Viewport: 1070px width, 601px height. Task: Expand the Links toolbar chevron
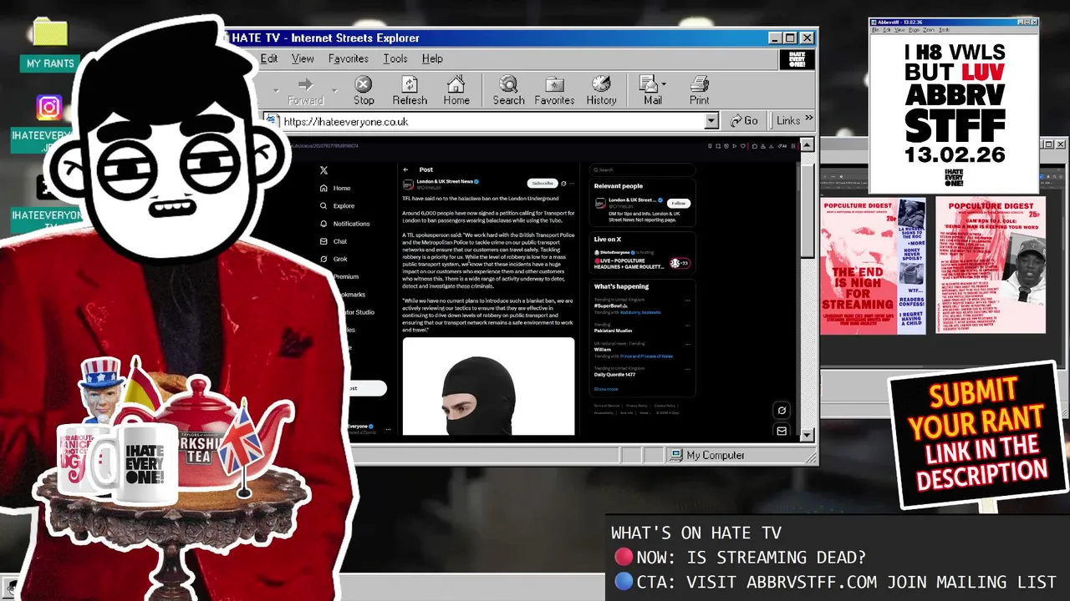click(x=808, y=118)
